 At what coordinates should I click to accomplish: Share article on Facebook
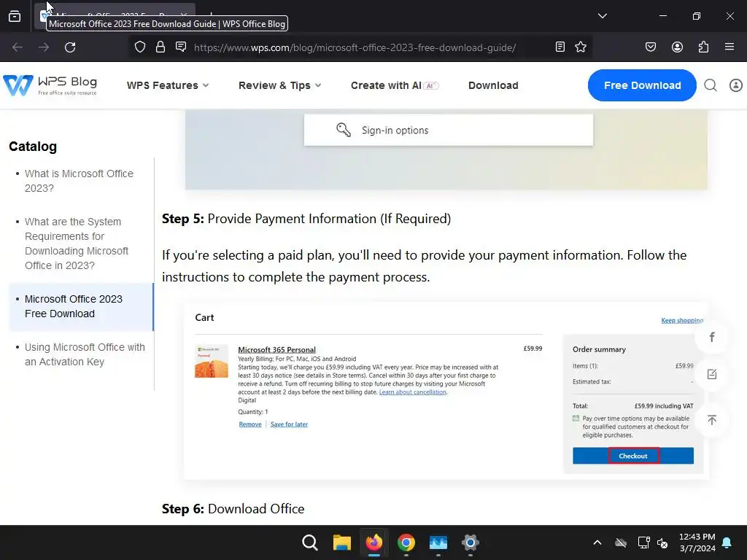tap(712, 337)
